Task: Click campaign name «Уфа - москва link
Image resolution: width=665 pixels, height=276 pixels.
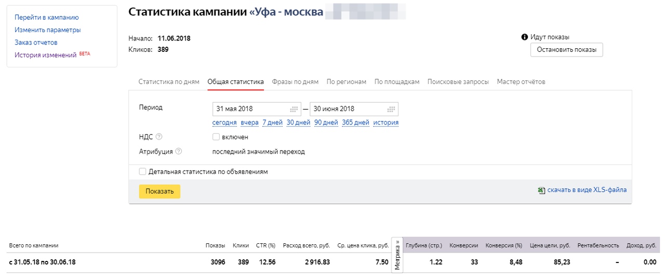Action: (x=286, y=12)
